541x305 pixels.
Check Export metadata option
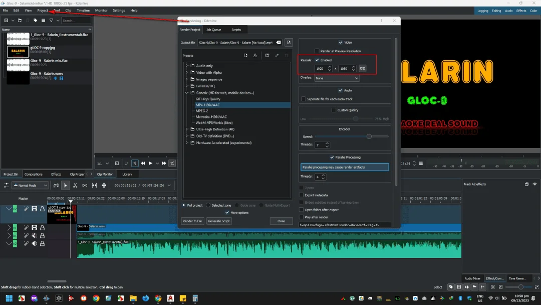[x=301, y=195]
